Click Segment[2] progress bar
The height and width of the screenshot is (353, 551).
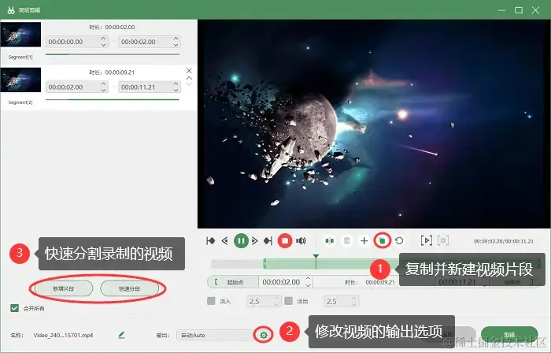113,100
